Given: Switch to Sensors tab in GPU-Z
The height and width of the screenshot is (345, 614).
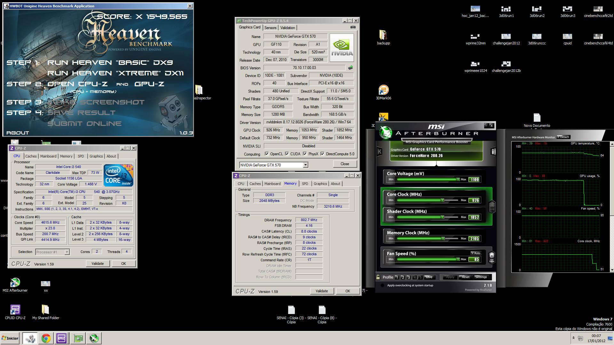Looking at the screenshot, I should pyautogui.click(x=270, y=28).
